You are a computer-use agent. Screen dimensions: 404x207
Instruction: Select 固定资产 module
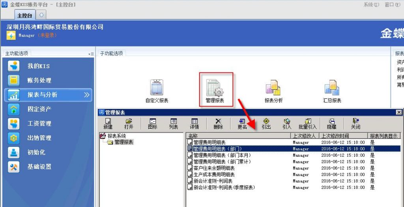48,109
